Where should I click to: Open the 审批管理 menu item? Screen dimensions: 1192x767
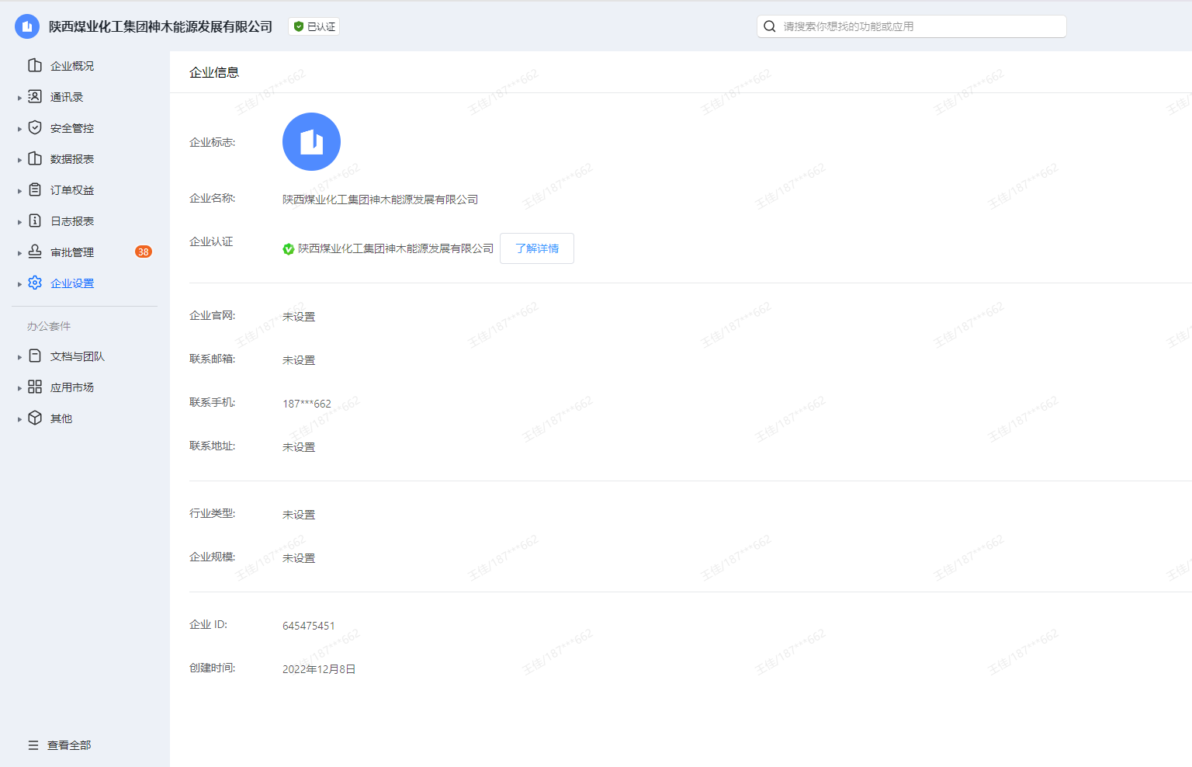coord(72,252)
